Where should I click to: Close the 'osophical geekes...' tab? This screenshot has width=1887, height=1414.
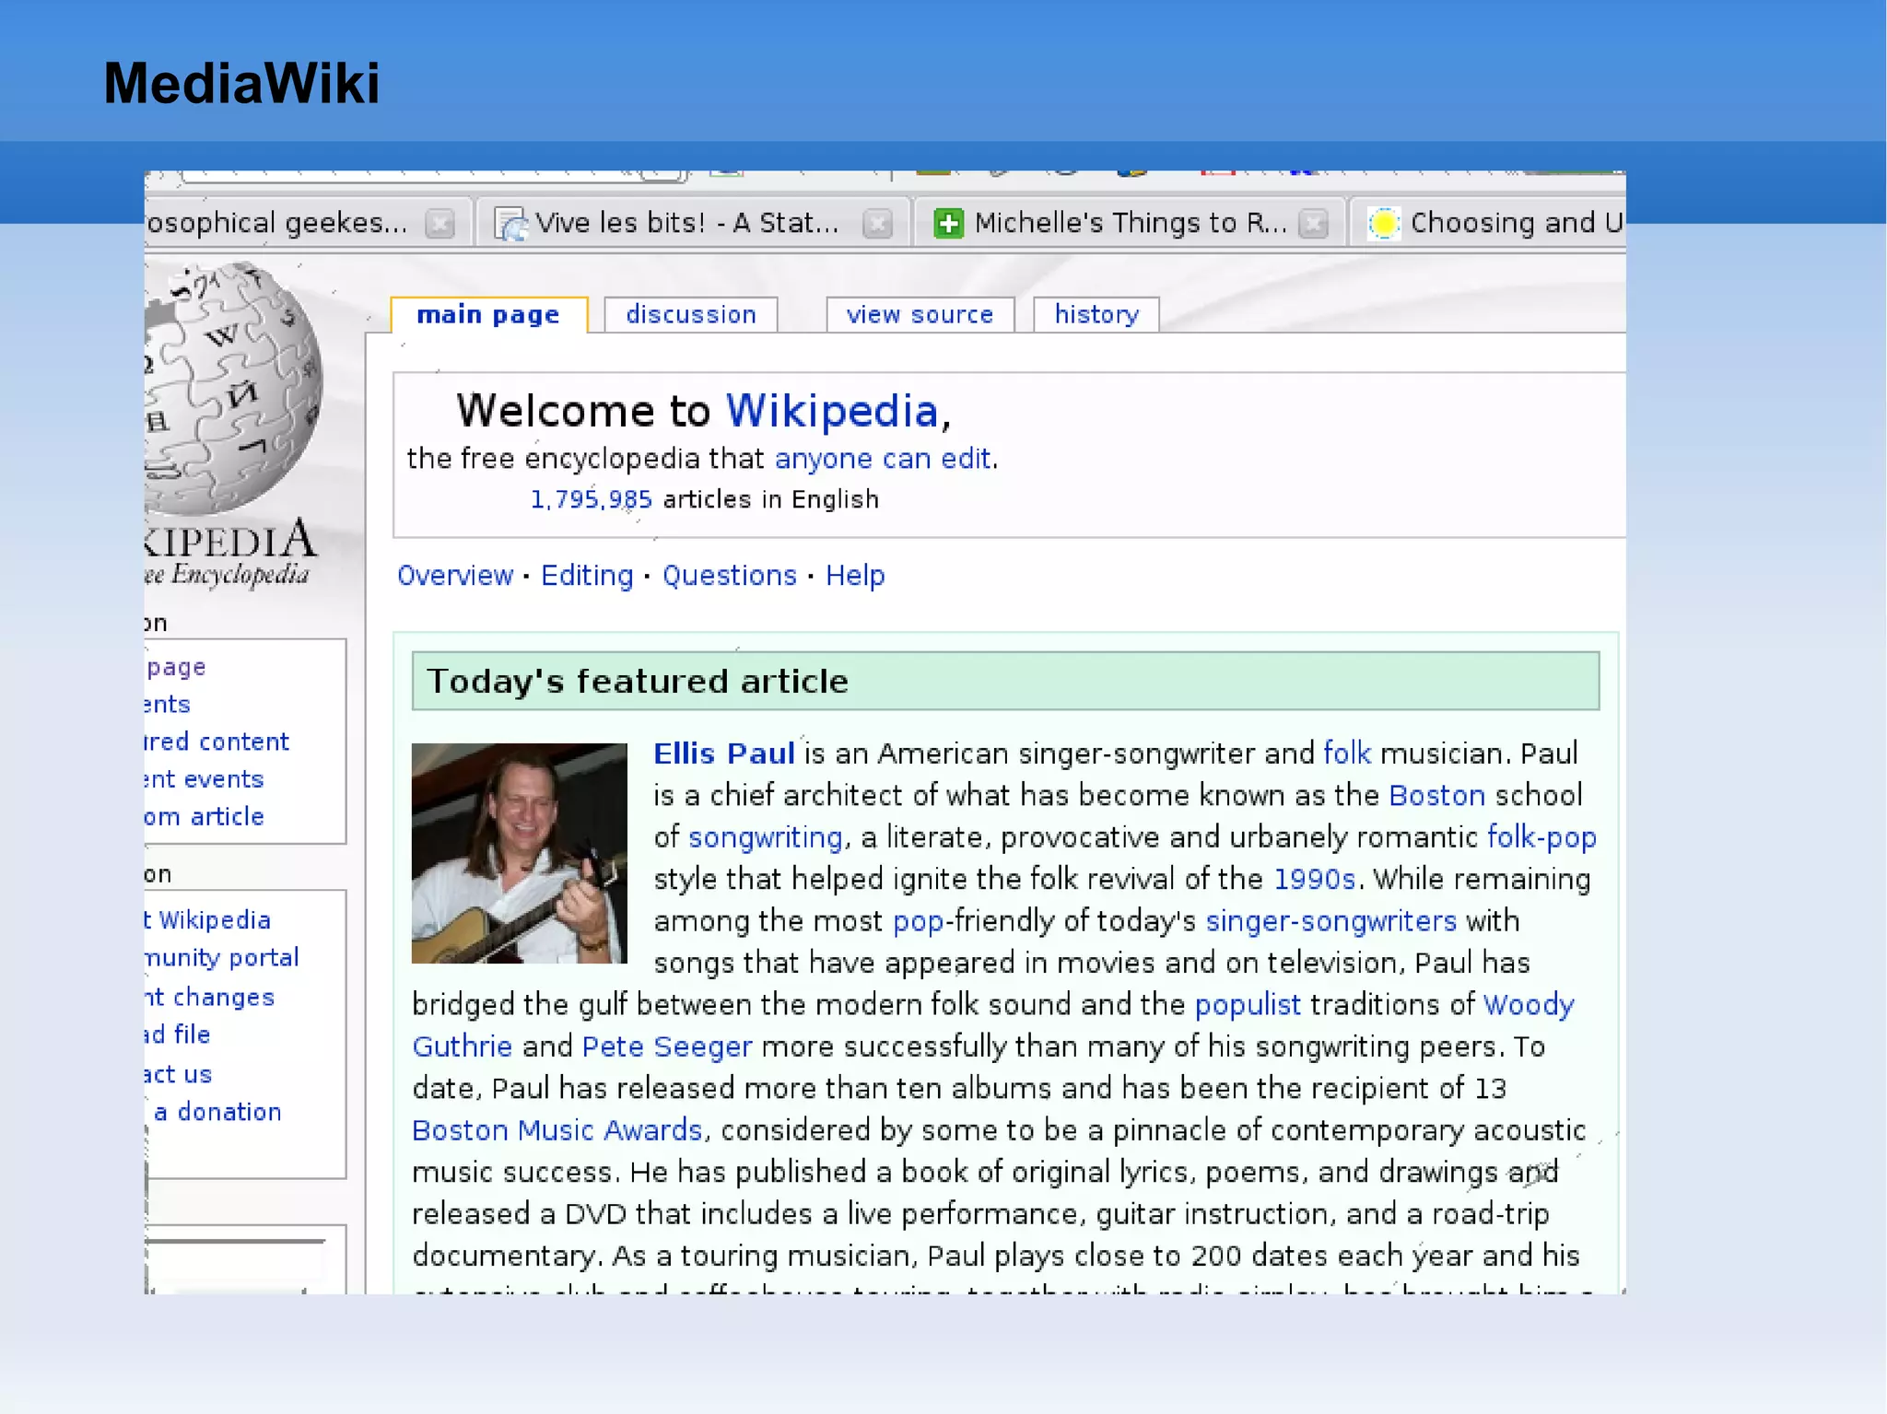440,223
